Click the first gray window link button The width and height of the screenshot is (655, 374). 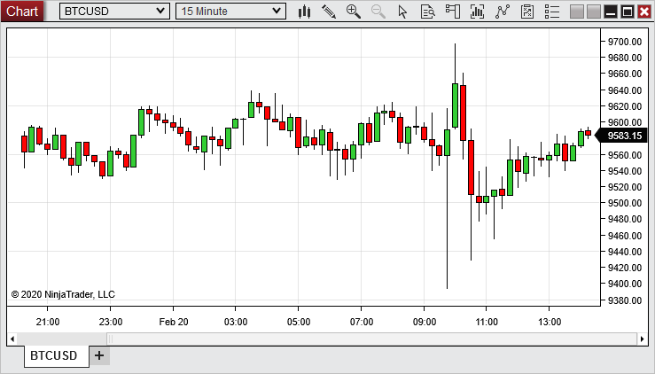[x=577, y=12]
